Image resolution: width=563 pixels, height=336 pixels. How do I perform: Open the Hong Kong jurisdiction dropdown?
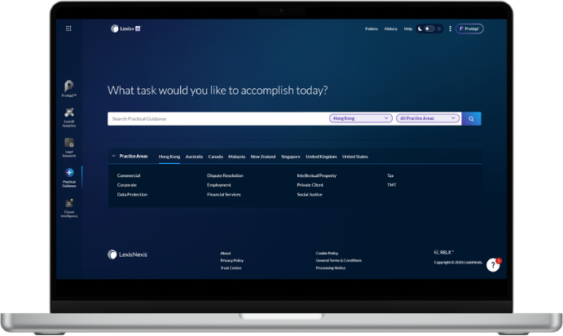360,118
